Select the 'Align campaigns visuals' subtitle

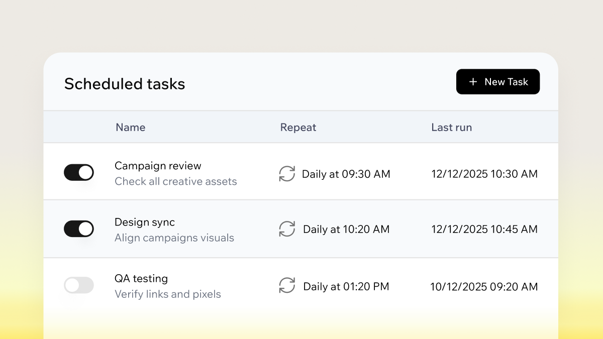(174, 238)
